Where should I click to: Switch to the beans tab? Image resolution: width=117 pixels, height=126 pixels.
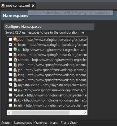(x=54, y=123)
